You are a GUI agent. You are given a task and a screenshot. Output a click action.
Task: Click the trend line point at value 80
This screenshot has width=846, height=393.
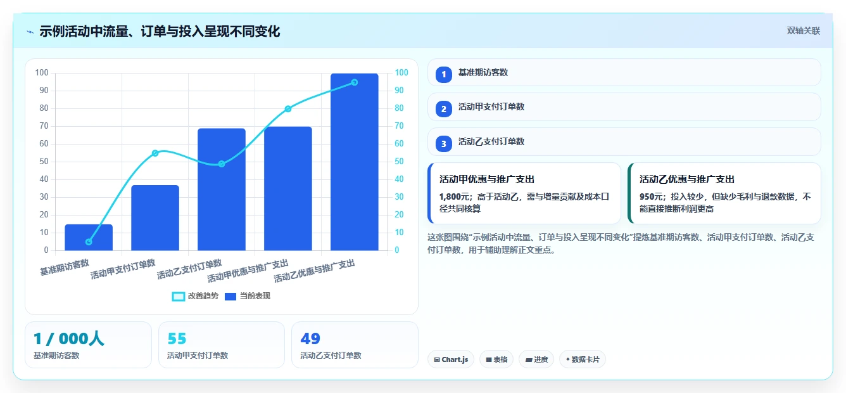288,109
